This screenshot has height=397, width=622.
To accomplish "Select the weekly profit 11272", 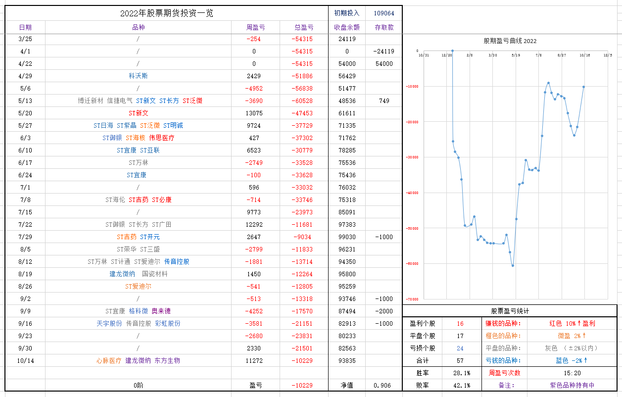I will pos(255,360).
